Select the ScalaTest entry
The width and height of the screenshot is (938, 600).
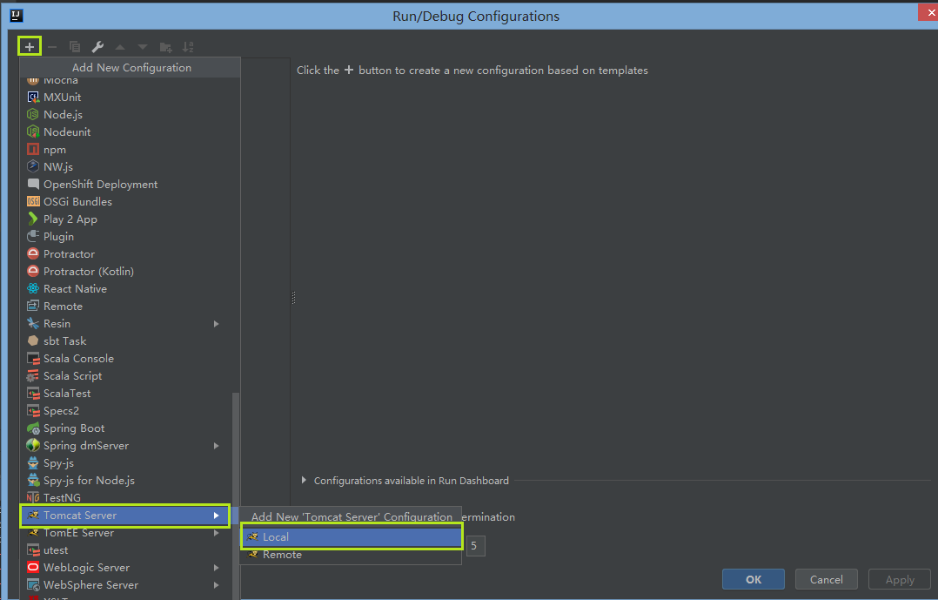tap(125, 393)
